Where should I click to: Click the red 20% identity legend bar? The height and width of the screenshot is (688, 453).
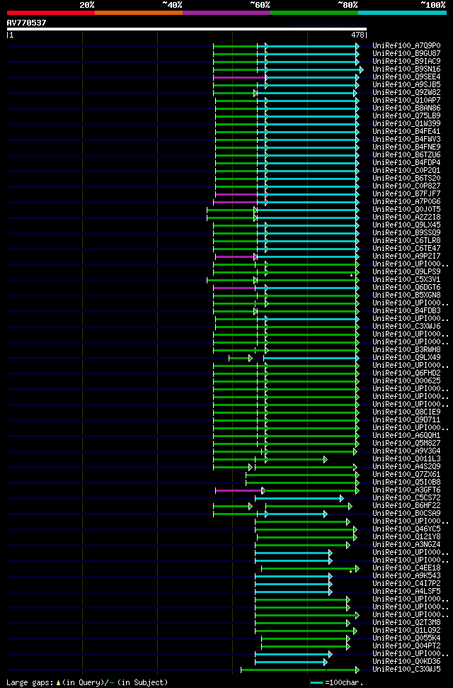pos(51,13)
